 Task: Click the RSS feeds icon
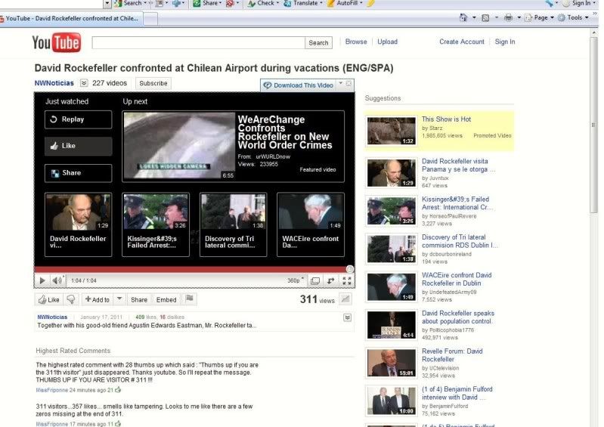486,17
